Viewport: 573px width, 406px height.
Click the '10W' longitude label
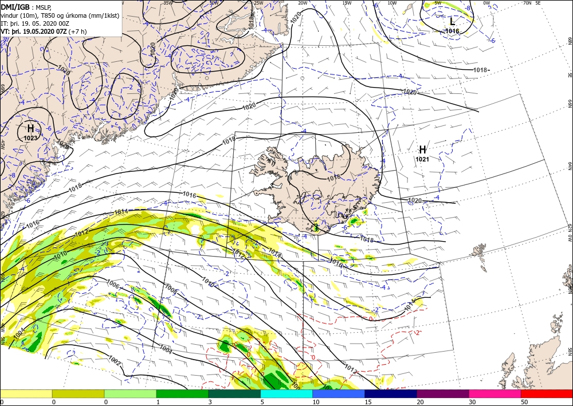[x=392, y=3]
